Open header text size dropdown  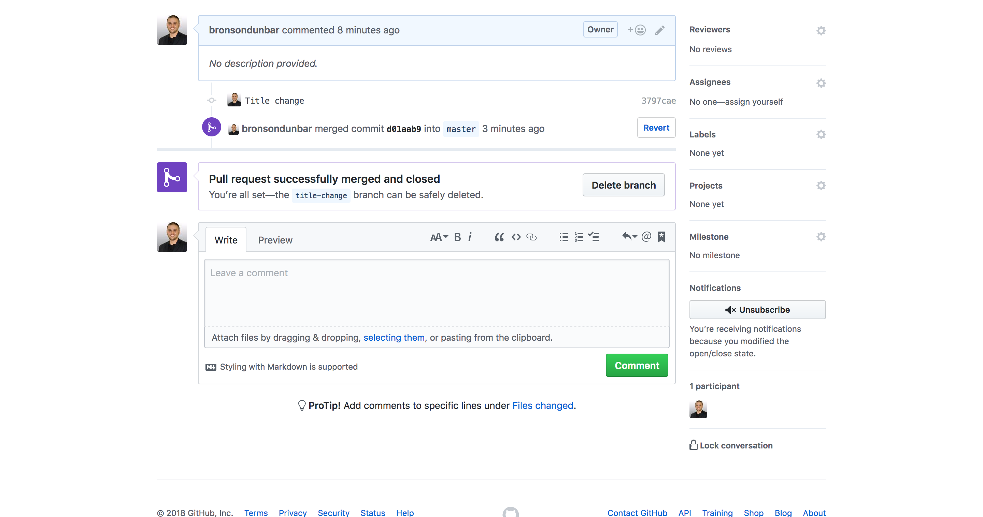click(x=439, y=237)
